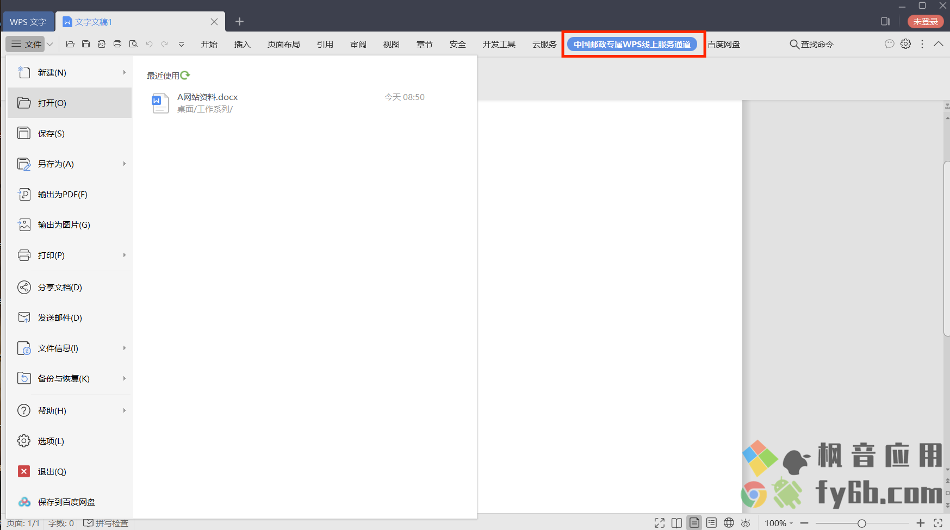
Task: Expand the 另存为(A) submenu arrow
Action: click(x=125, y=164)
